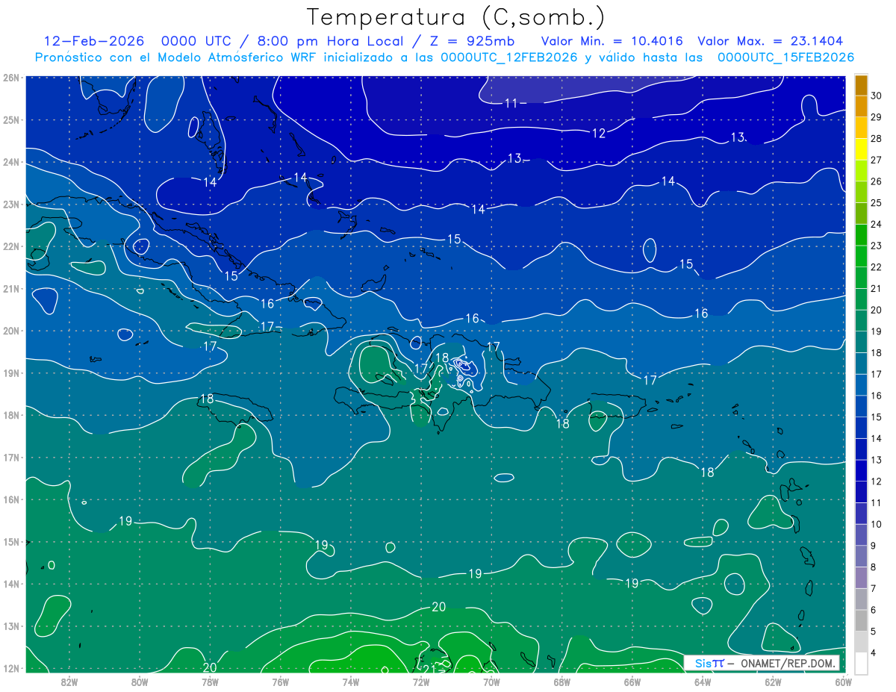Click the color scale label 30
This screenshot has width=896, height=692.
(877, 96)
